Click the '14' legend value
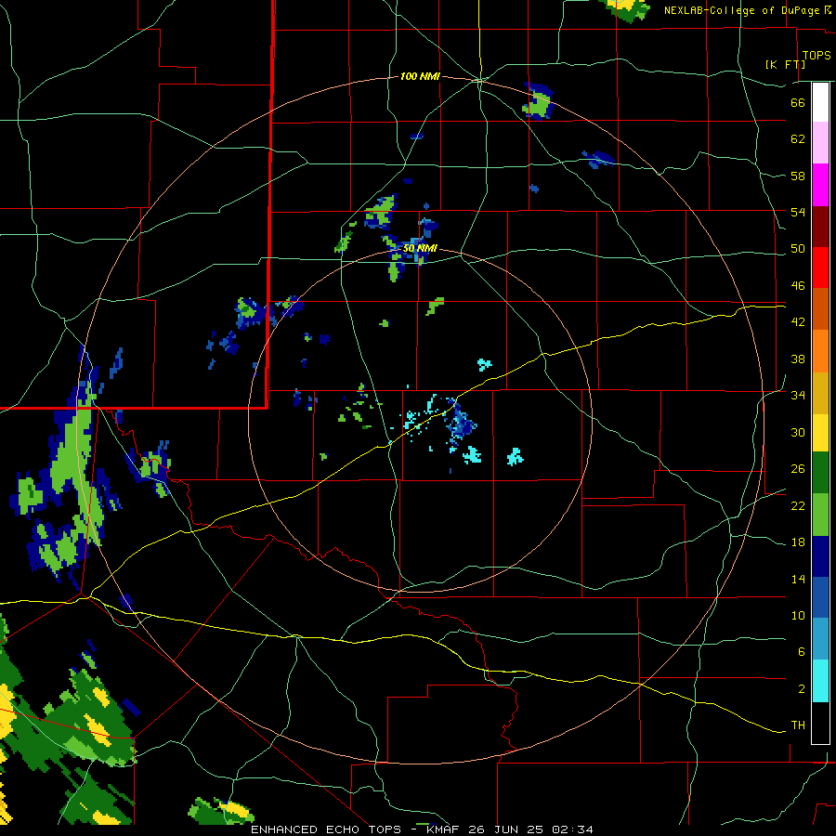This screenshot has height=836, width=836. point(798,579)
